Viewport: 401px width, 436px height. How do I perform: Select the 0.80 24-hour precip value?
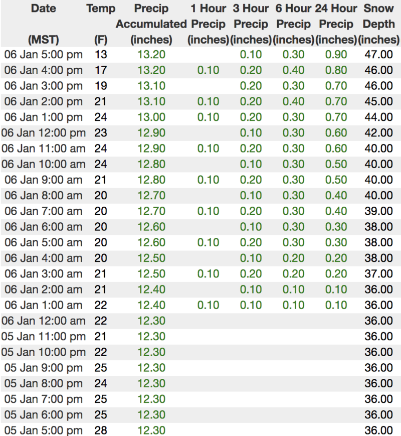point(336,70)
